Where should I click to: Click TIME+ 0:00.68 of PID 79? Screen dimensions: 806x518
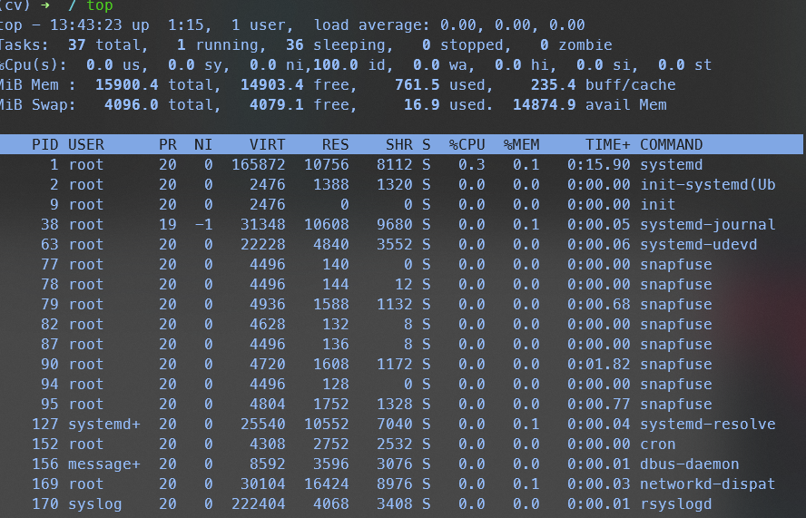[599, 305]
